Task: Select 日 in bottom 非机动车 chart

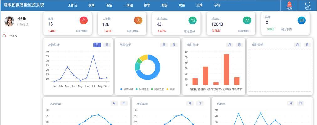Action: pyautogui.click(x=200, y=103)
